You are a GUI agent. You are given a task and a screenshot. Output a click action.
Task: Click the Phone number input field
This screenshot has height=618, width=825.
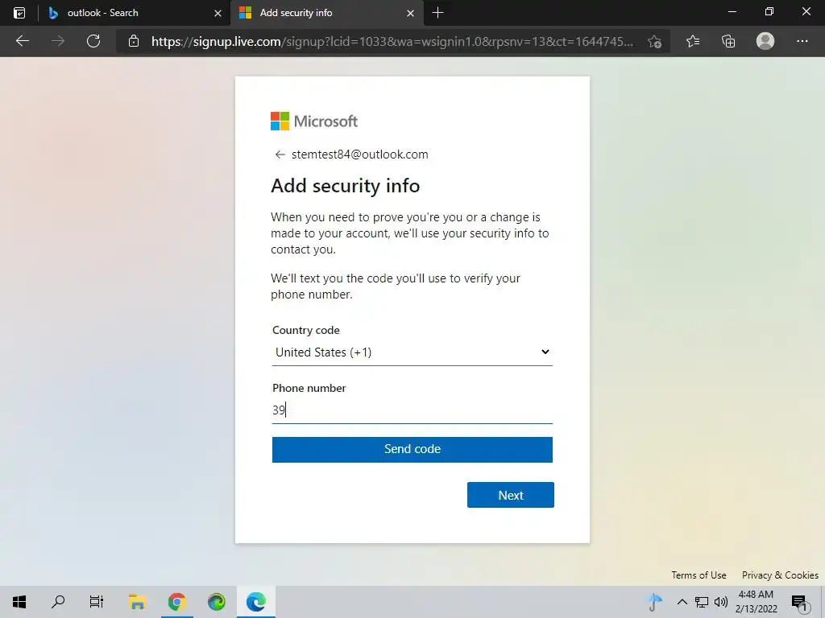pyautogui.click(x=412, y=410)
